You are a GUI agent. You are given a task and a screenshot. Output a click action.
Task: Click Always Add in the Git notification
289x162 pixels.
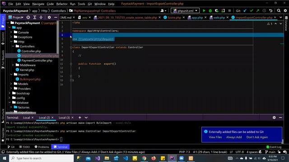(234, 137)
